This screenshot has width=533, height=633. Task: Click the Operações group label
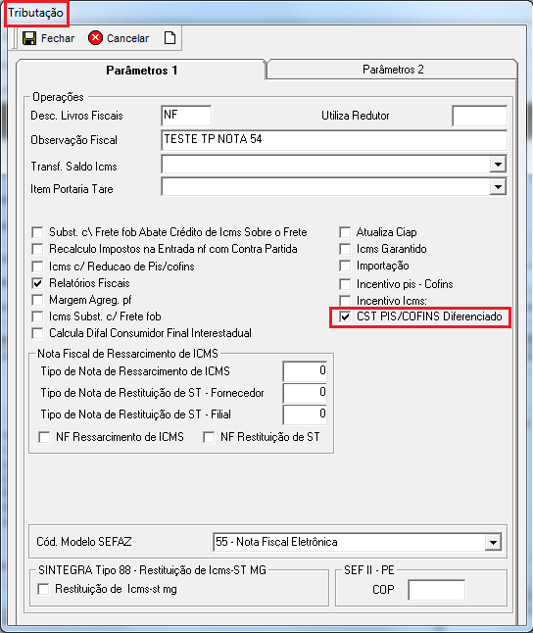[x=58, y=97]
